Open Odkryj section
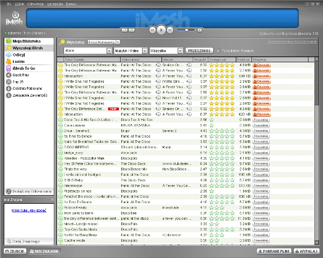 (x=29, y=55)
